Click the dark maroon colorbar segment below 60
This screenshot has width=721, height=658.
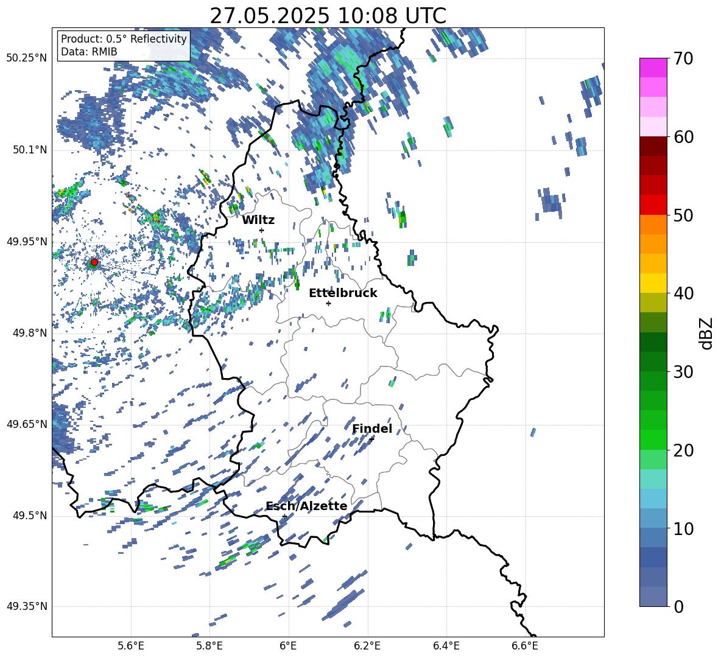[x=653, y=146]
